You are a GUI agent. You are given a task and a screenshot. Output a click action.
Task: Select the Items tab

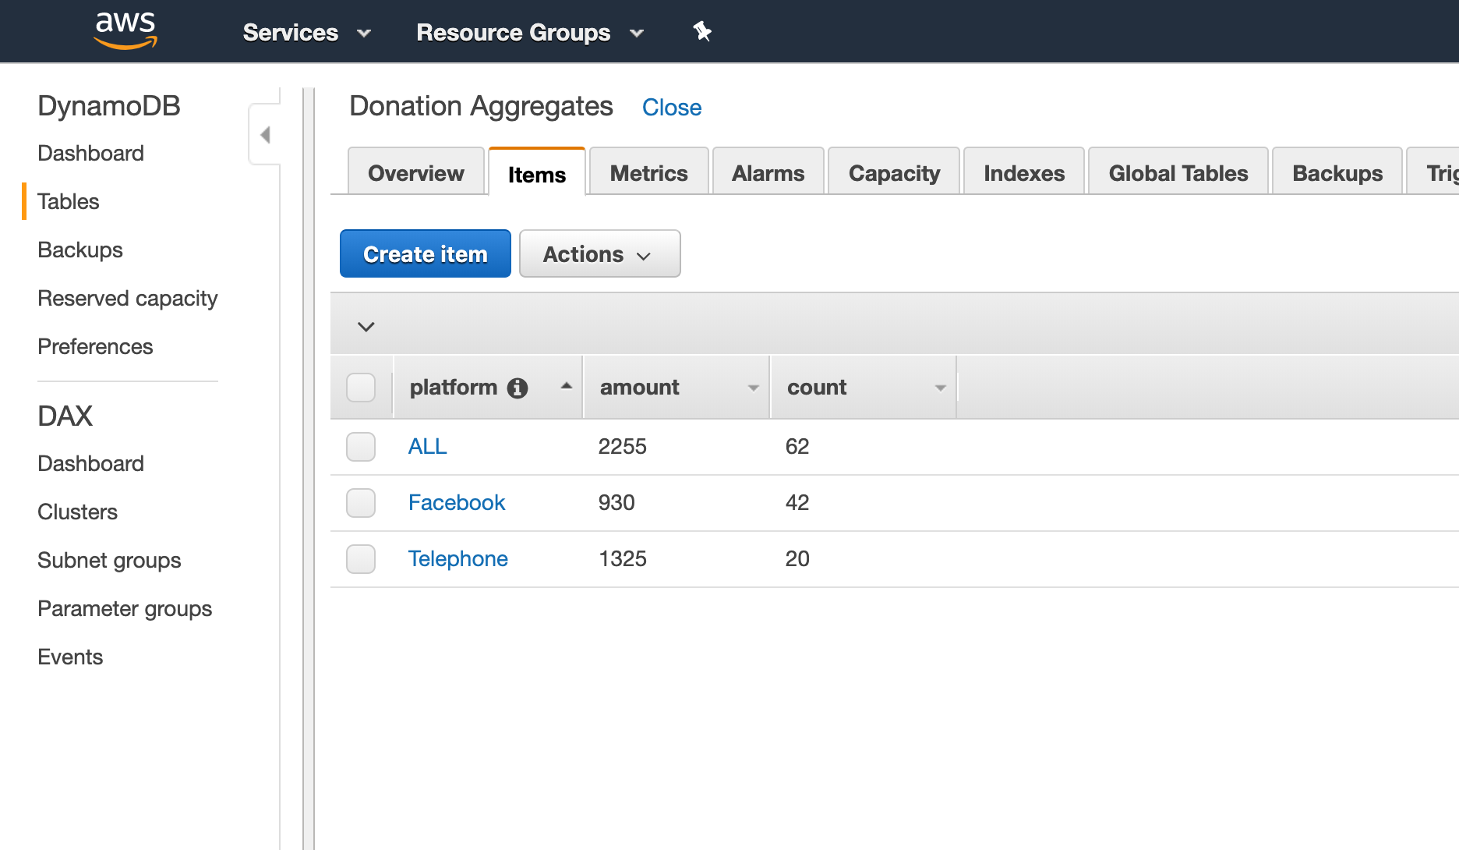pos(537,173)
